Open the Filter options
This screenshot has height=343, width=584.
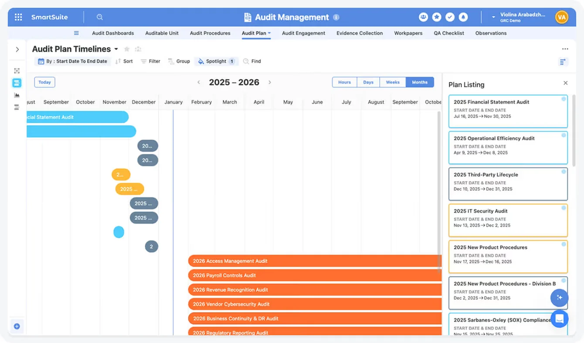[150, 61]
